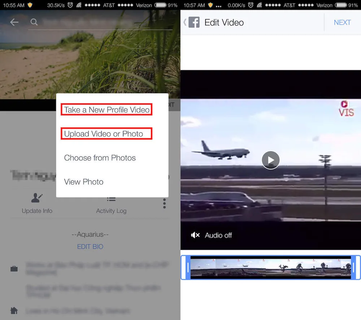Choose the Choose from Photos option
The image size is (361, 320).
click(100, 158)
